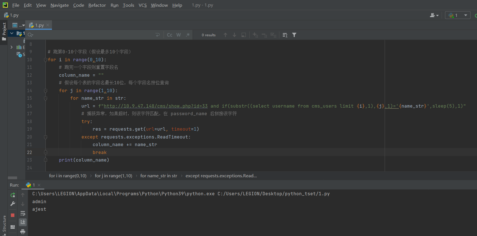477x236 pixels.
Task: Open the user account dropdown
Action: point(434,15)
